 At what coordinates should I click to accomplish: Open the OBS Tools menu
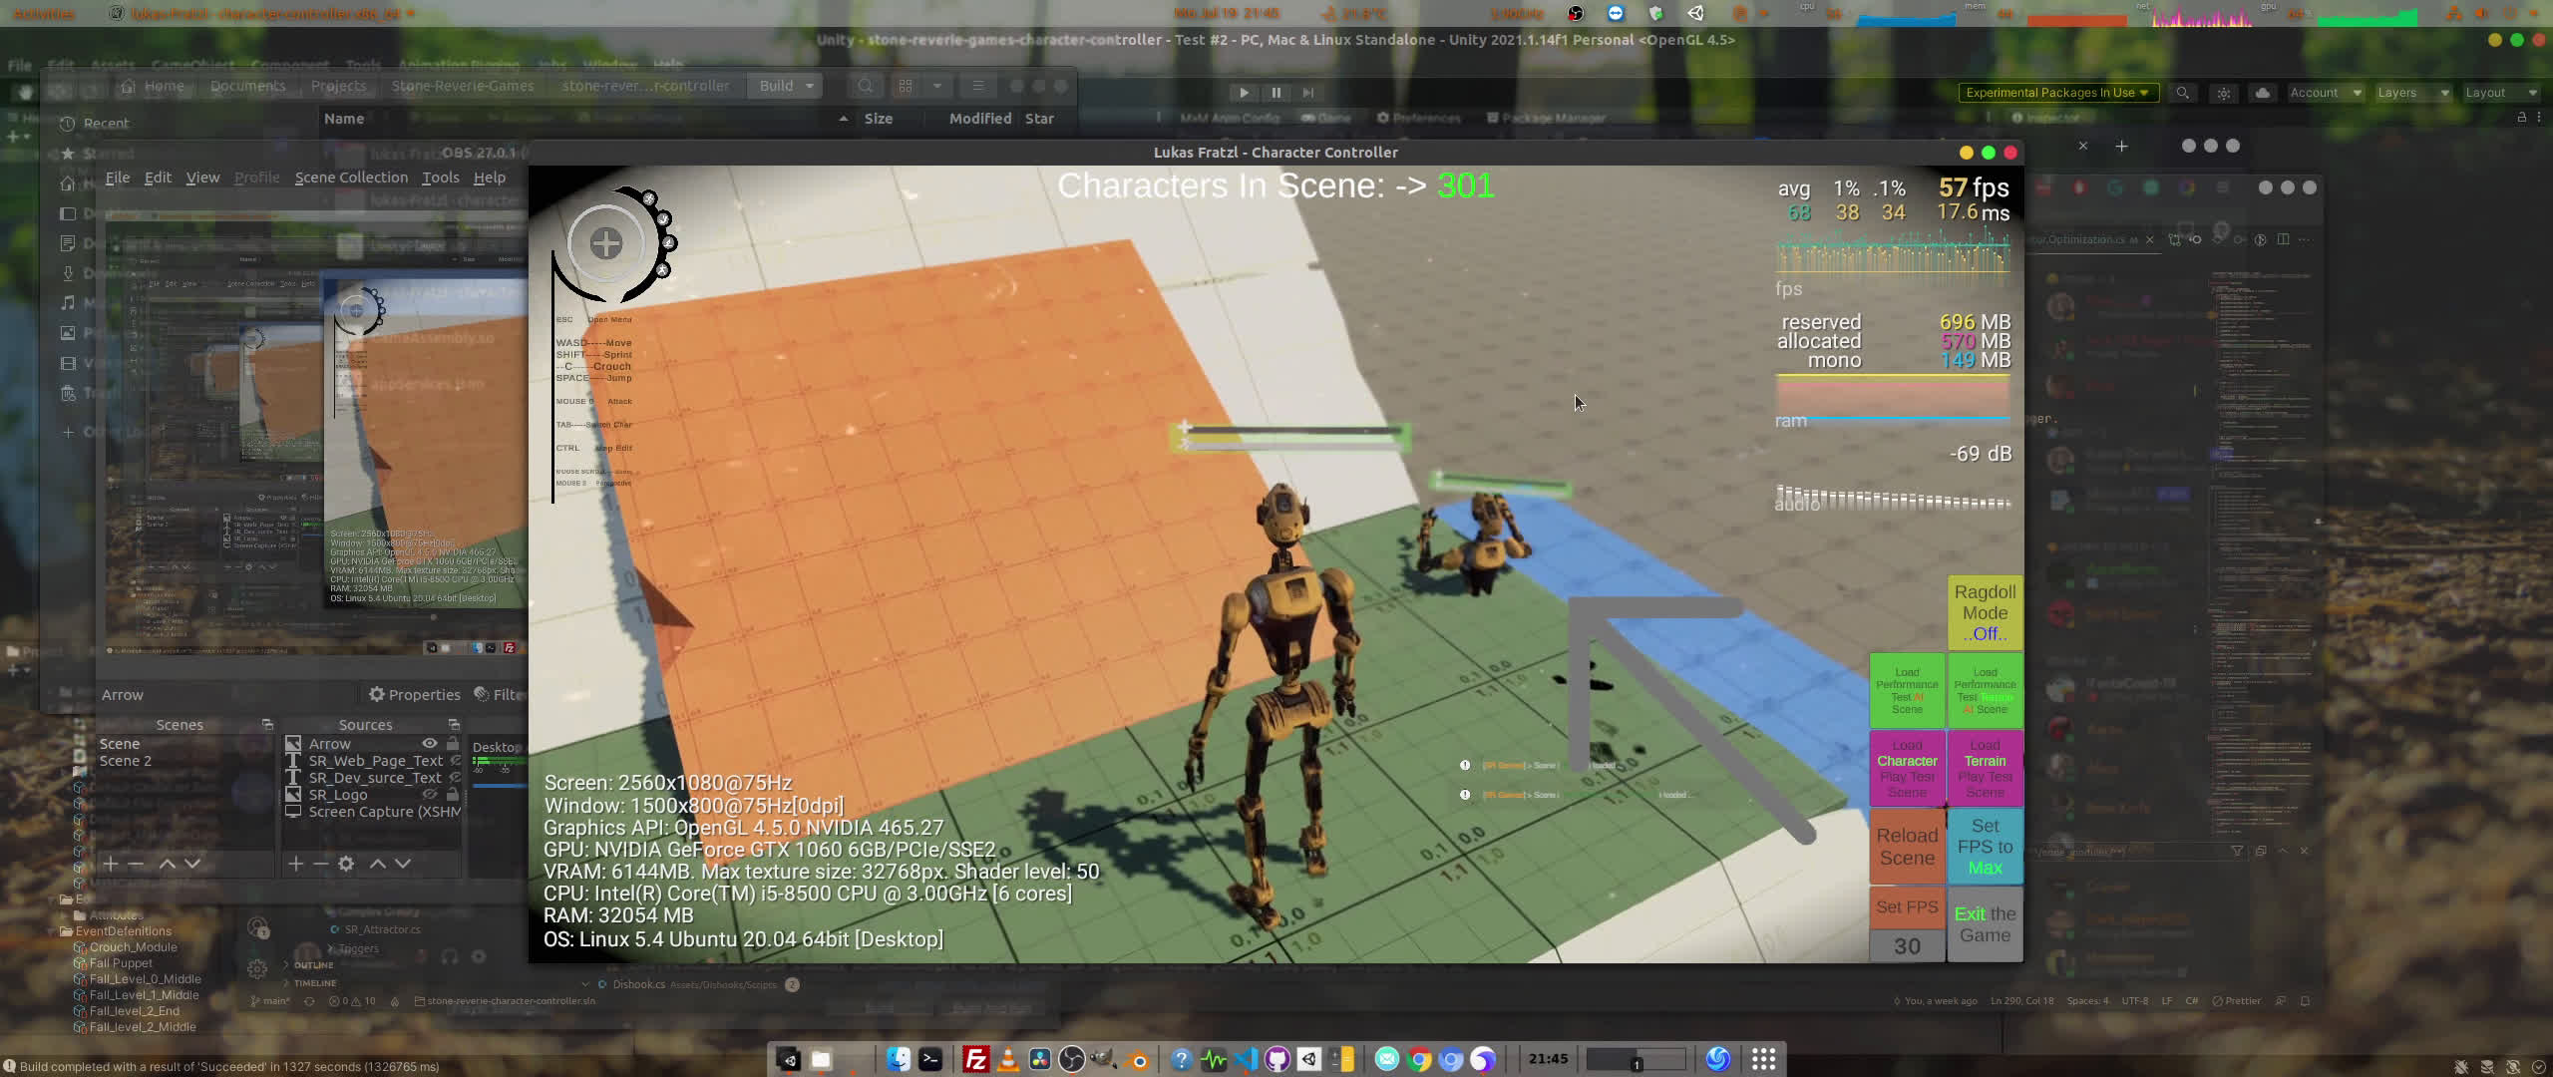(440, 178)
